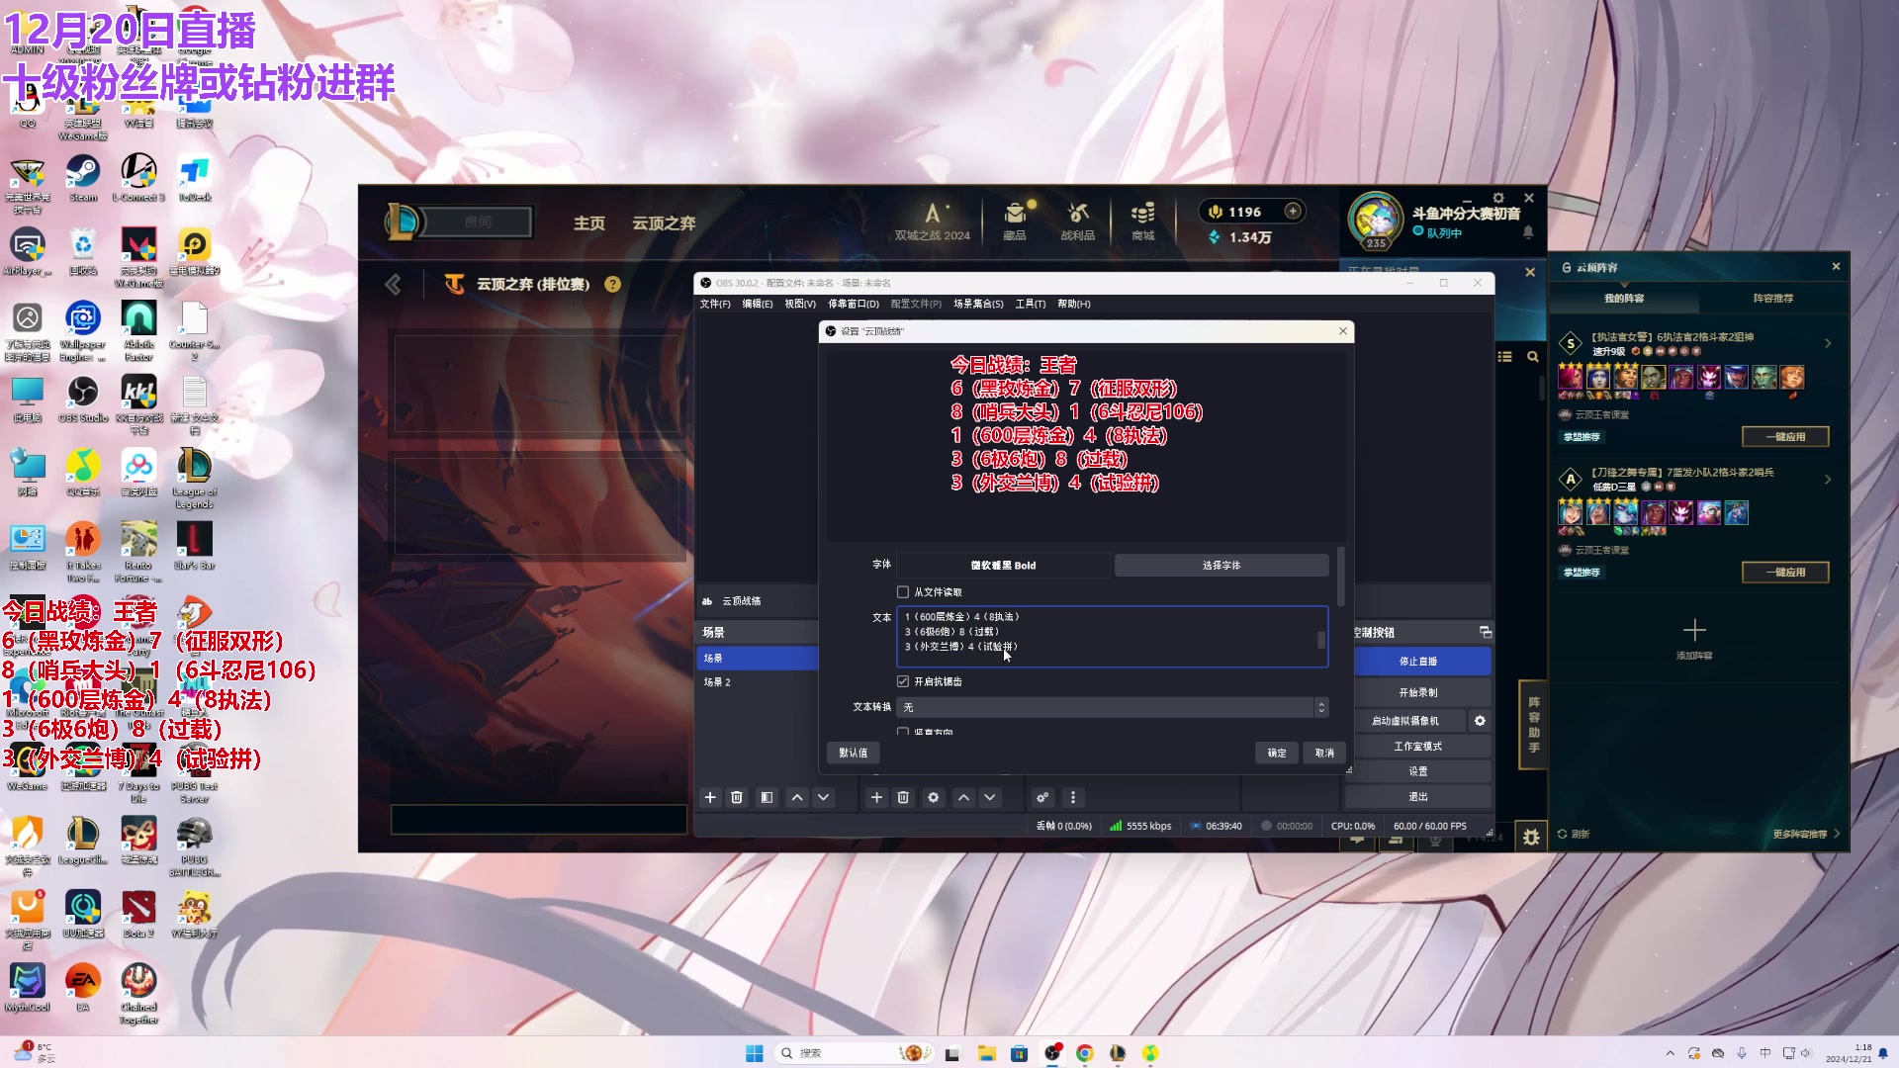Click 停止直播 button

point(1418,662)
